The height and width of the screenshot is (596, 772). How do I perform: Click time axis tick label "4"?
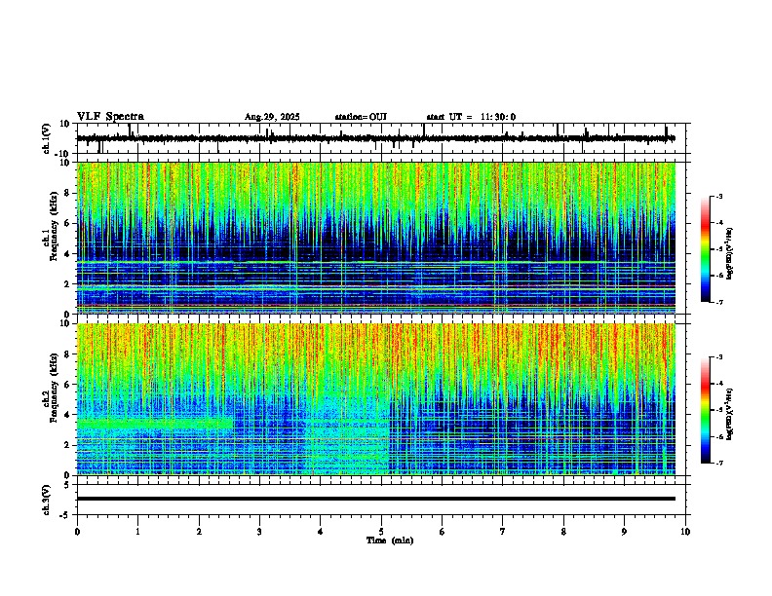coord(321,532)
